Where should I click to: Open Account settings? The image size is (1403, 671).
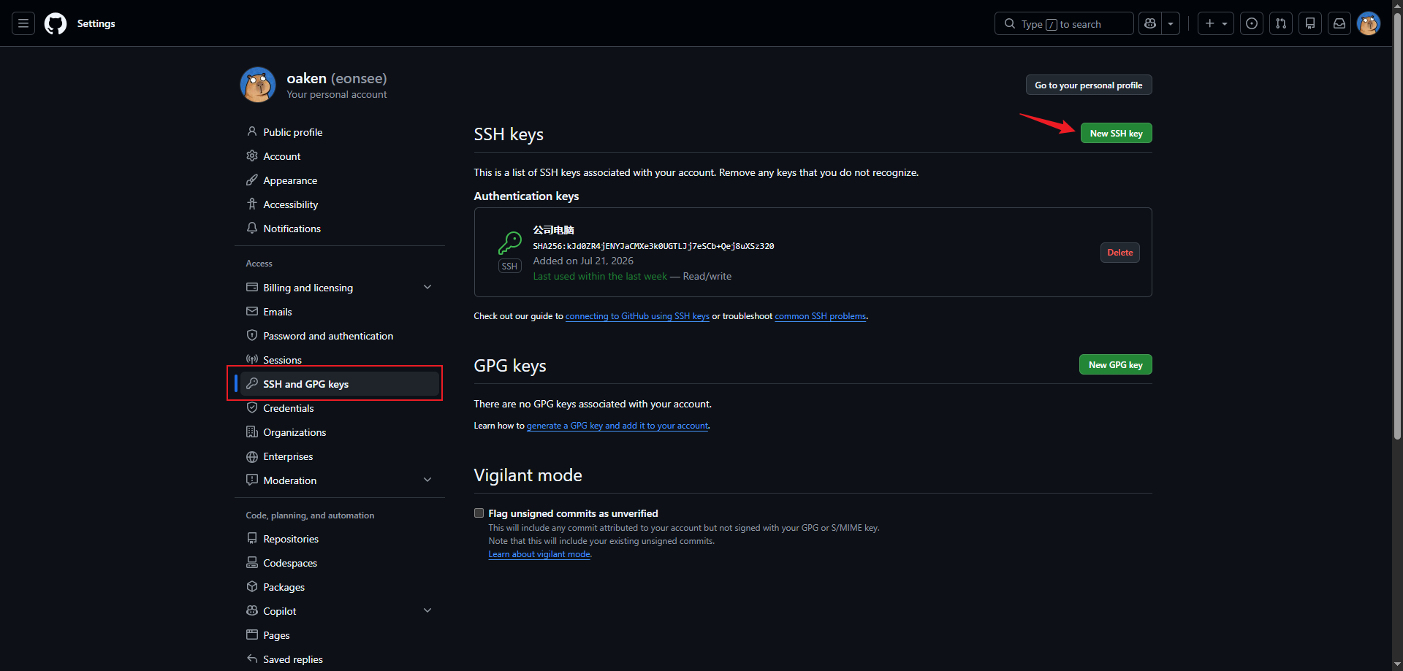(340, 156)
